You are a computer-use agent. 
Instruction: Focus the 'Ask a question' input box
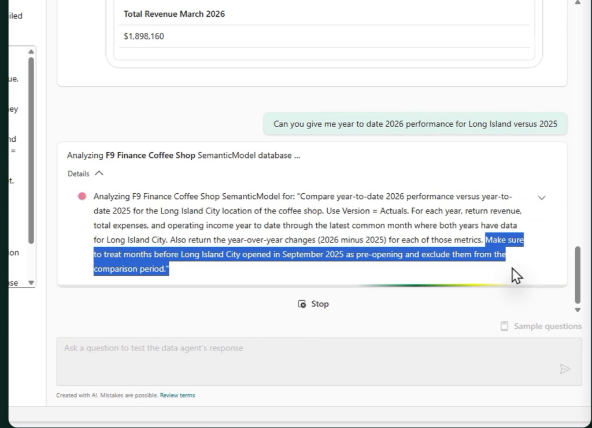pyautogui.click(x=319, y=361)
